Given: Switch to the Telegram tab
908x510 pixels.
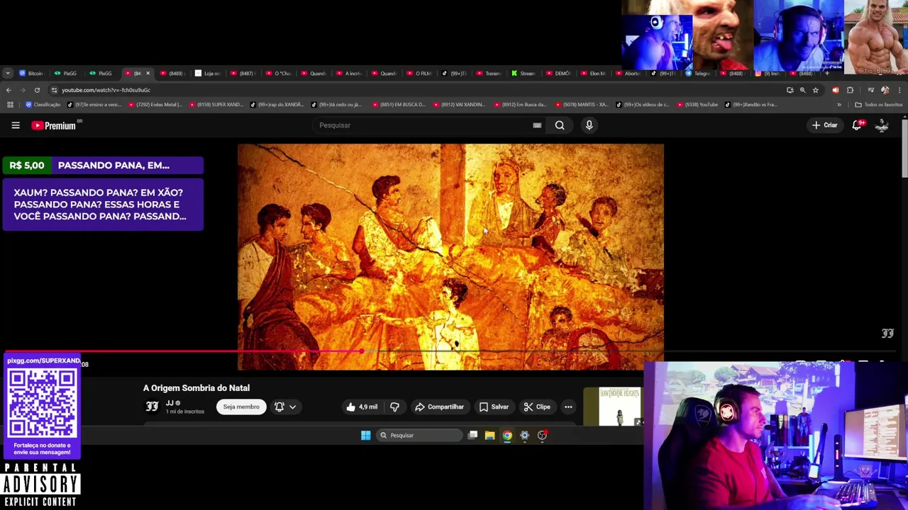Looking at the screenshot, I should point(699,73).
